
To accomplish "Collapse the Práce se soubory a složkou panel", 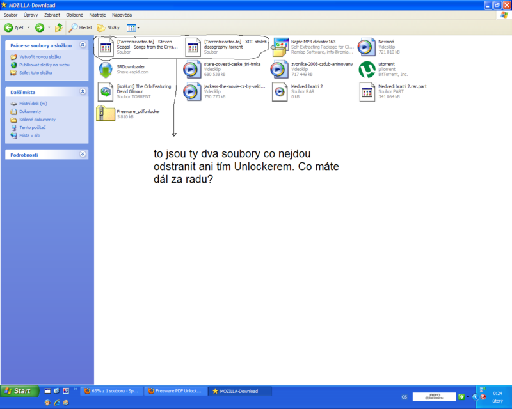I will pos(83,46).
